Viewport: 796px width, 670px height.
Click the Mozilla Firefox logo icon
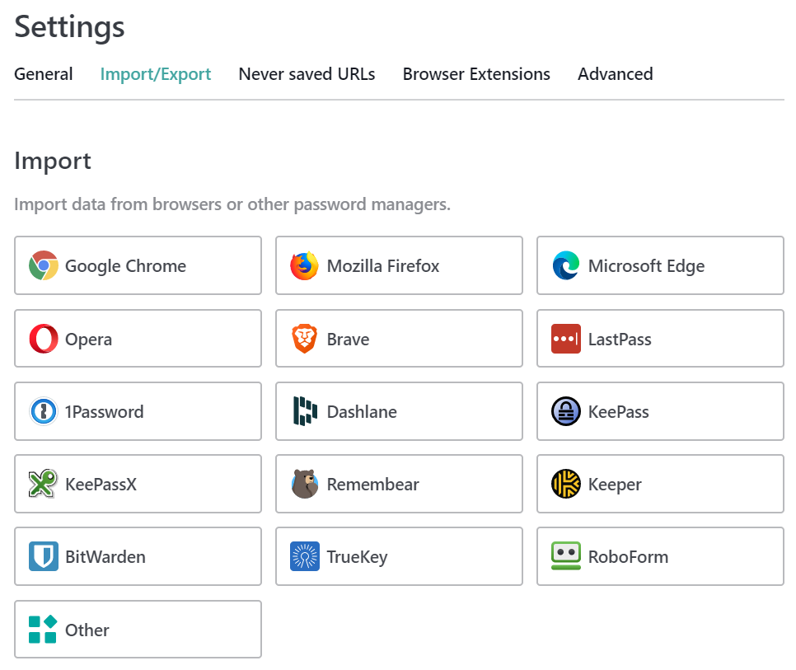(305, 265)
